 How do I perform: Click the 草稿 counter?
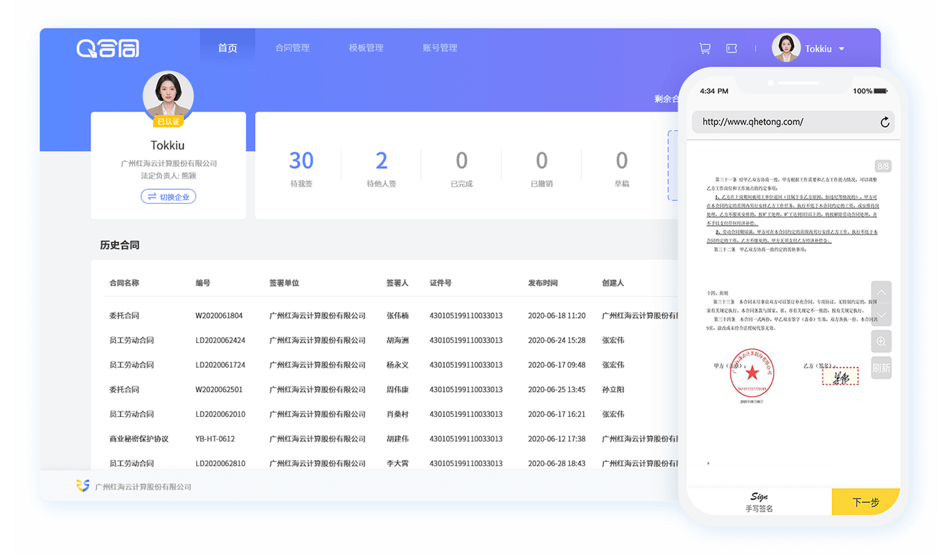[622, 168]
